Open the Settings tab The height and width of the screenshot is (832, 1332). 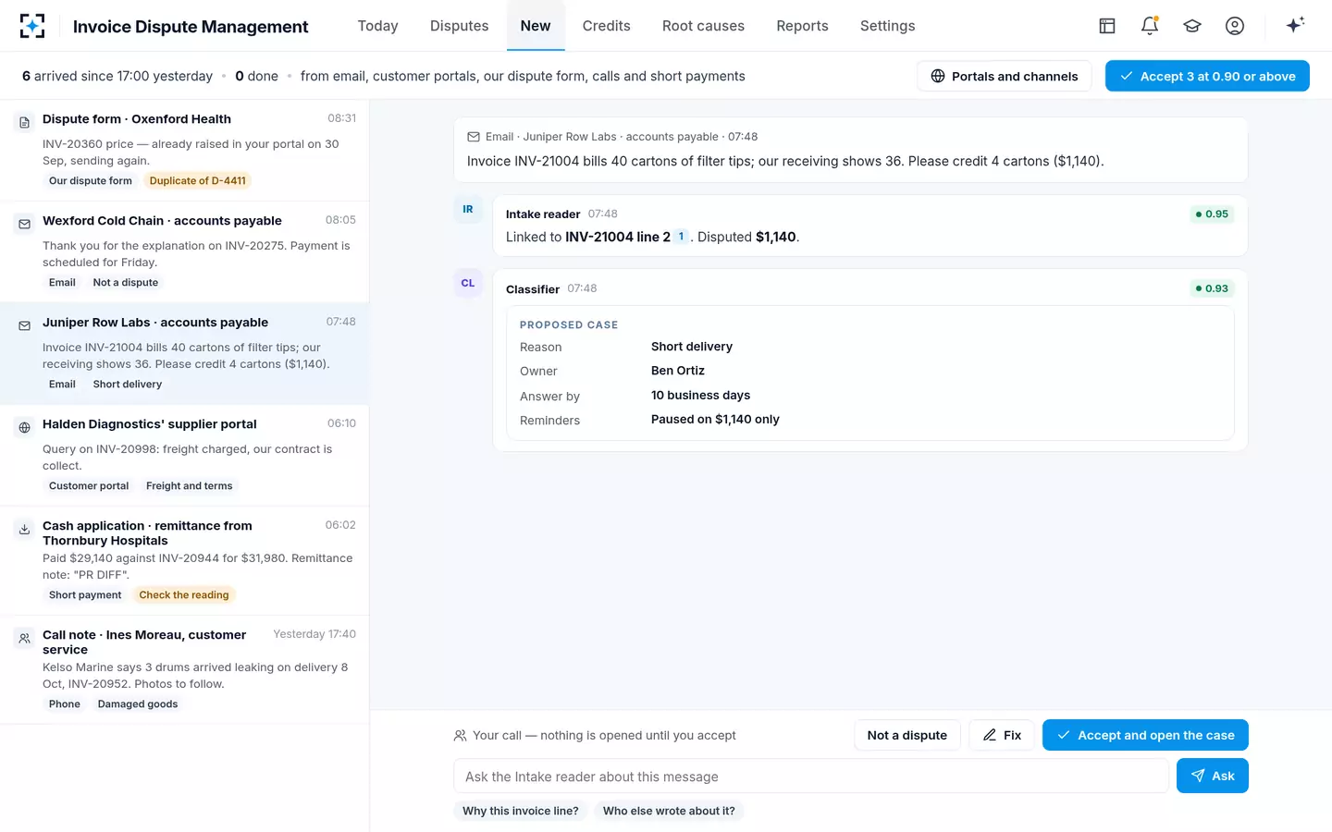[x=887, y=26]
